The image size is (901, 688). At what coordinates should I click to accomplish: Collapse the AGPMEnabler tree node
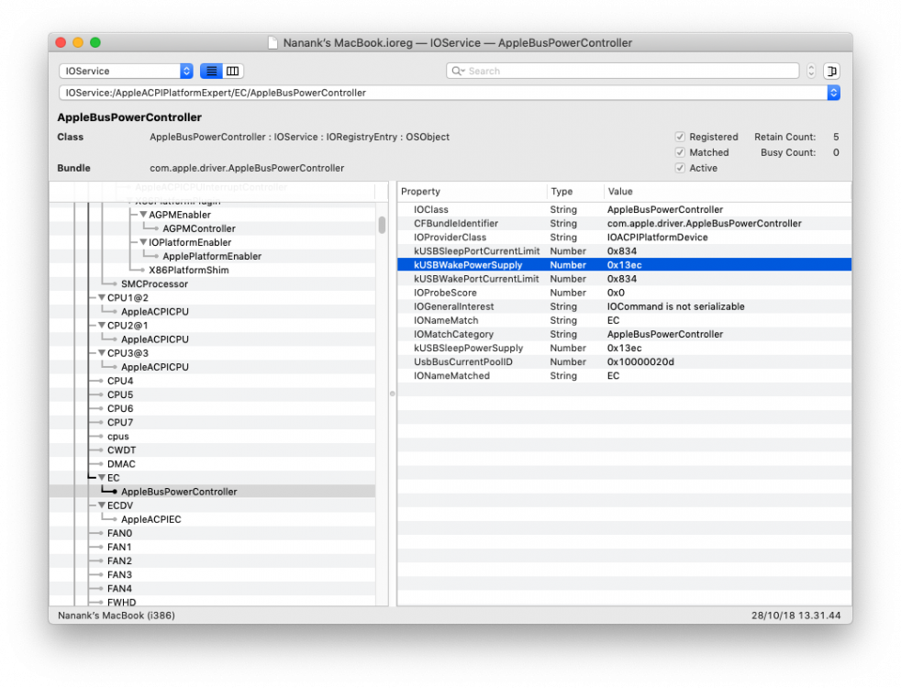[143, 215]
